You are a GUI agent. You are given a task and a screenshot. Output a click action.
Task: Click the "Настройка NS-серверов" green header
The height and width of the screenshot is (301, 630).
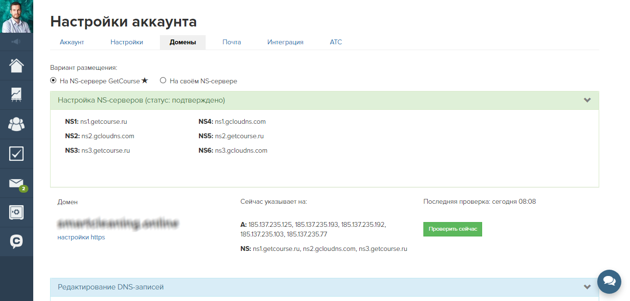325,100
